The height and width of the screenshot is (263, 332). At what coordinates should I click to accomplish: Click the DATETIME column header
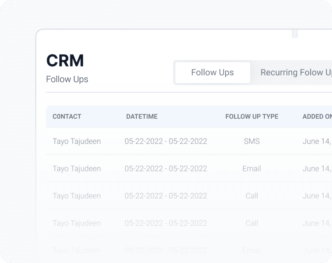pyautogui.click(x=142, y=116)
